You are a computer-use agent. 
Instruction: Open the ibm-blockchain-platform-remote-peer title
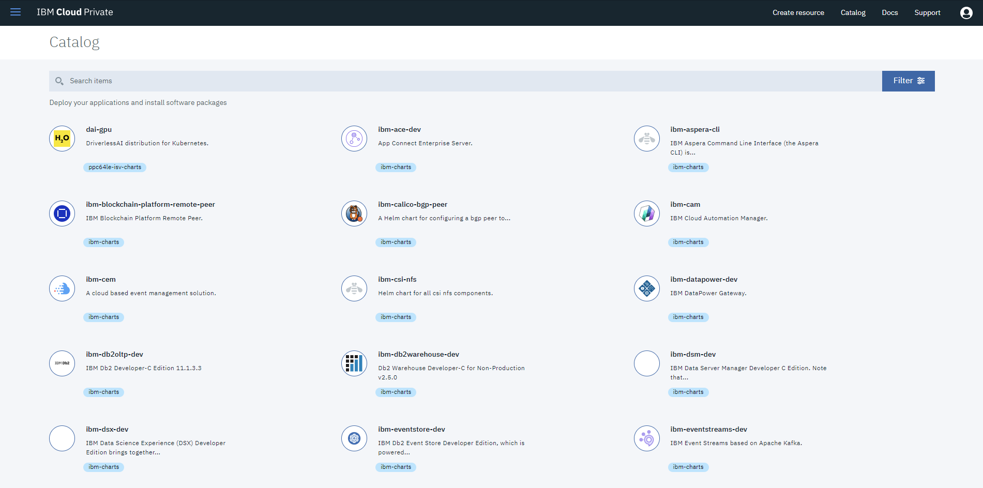pyautogui.click(x=150, y=205)
